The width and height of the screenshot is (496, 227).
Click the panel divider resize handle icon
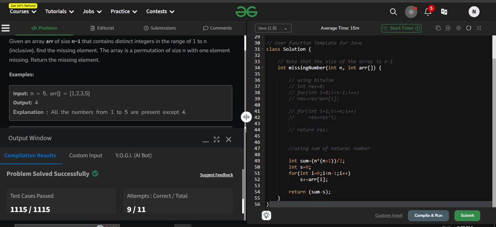(246, 117)
